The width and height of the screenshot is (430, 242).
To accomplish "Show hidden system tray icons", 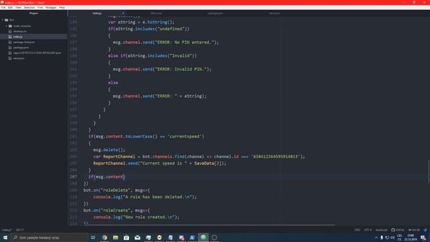I will [x=376, y=237].
